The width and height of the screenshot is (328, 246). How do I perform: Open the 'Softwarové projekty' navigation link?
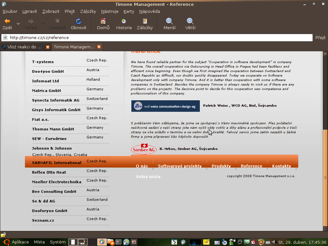[x=180, y=166]
